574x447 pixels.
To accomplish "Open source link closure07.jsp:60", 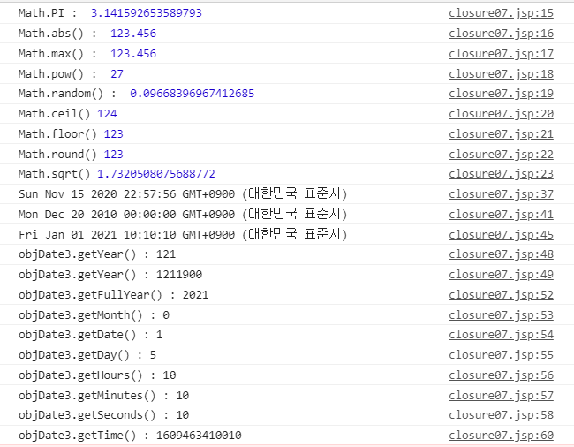I will click(x=501, y=436).
